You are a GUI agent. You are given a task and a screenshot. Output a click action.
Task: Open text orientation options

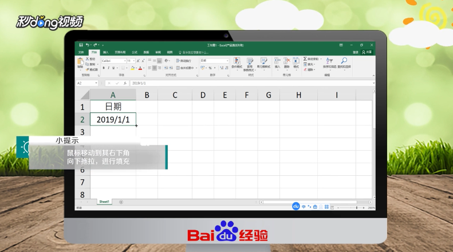tap(167, 61)
